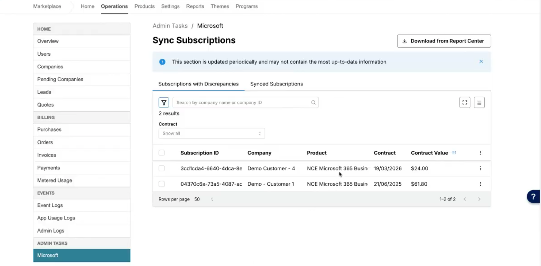Click Marketplace in top navigation

click(x=47, y=6)
